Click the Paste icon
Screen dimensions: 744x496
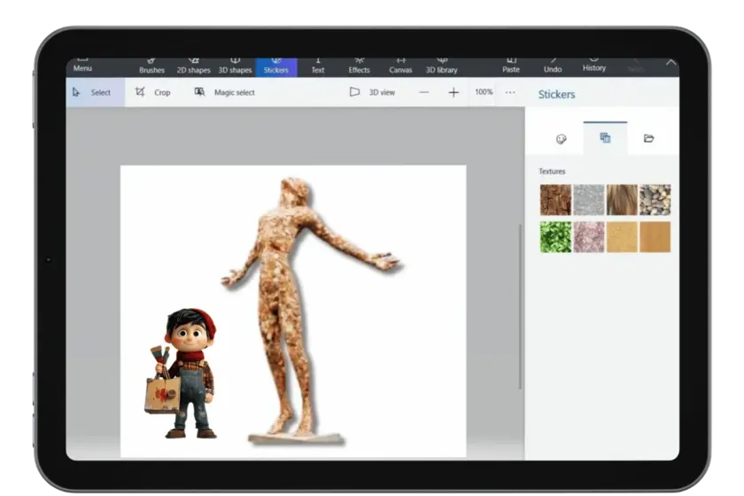[511, 66]
